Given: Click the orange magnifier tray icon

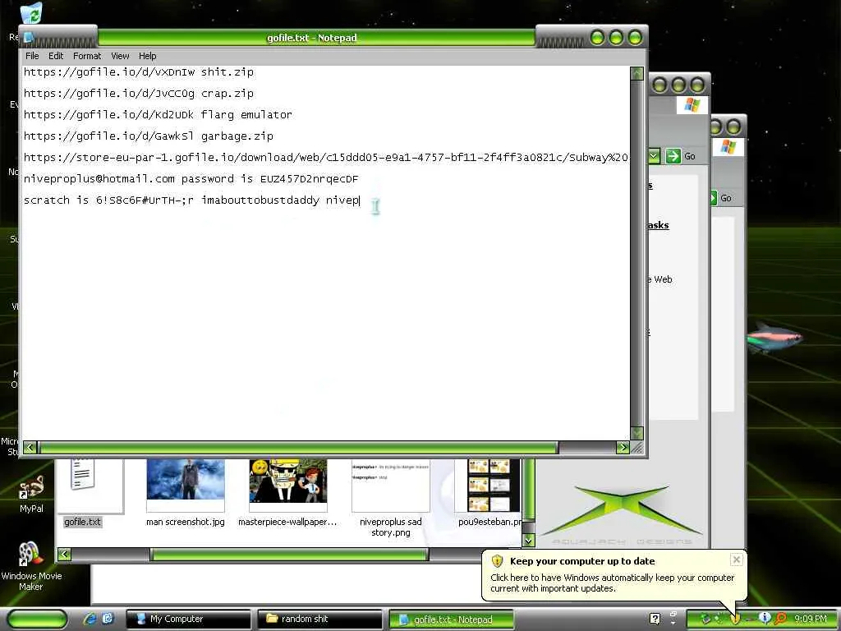Looking at the screenshot, I should (780, 619).
